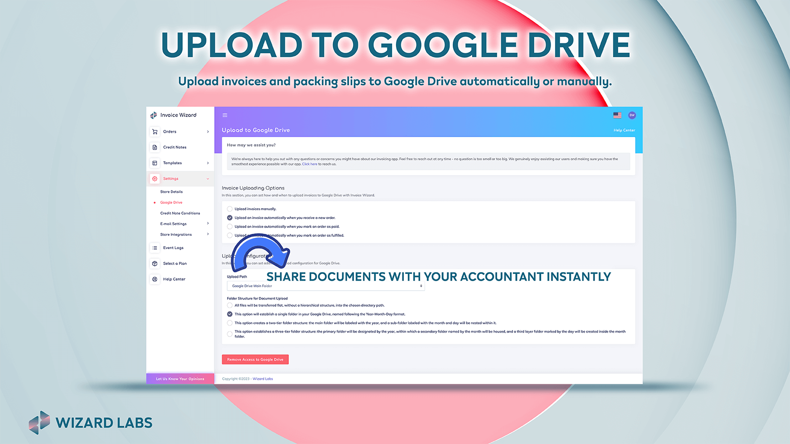Click the 'Invoice Wizard' brand name
Image resolution: width=790 pixels, height=444 pixels.
[178, 115]
